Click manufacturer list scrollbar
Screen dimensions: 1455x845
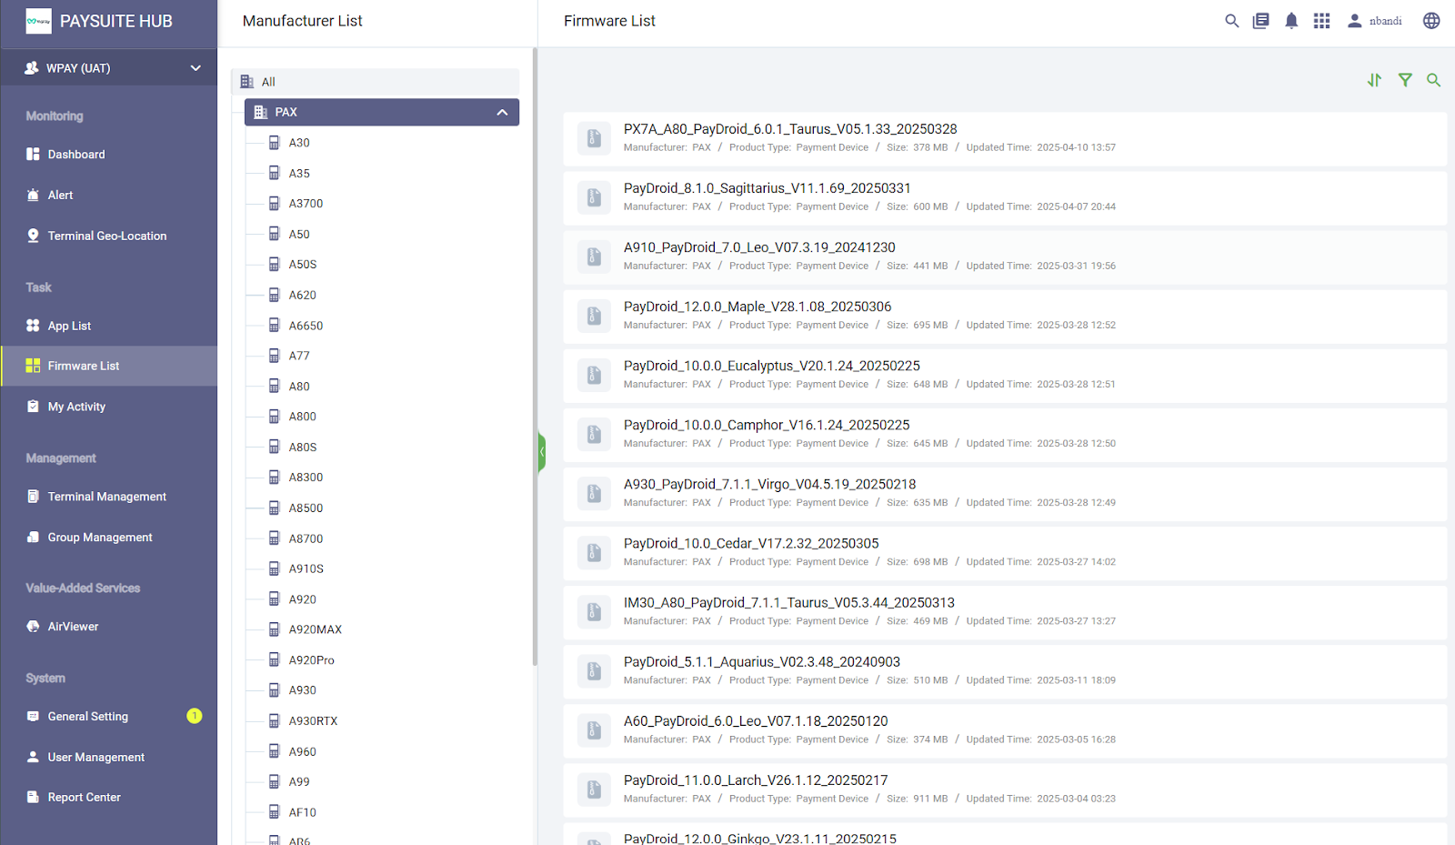[535, 357]
